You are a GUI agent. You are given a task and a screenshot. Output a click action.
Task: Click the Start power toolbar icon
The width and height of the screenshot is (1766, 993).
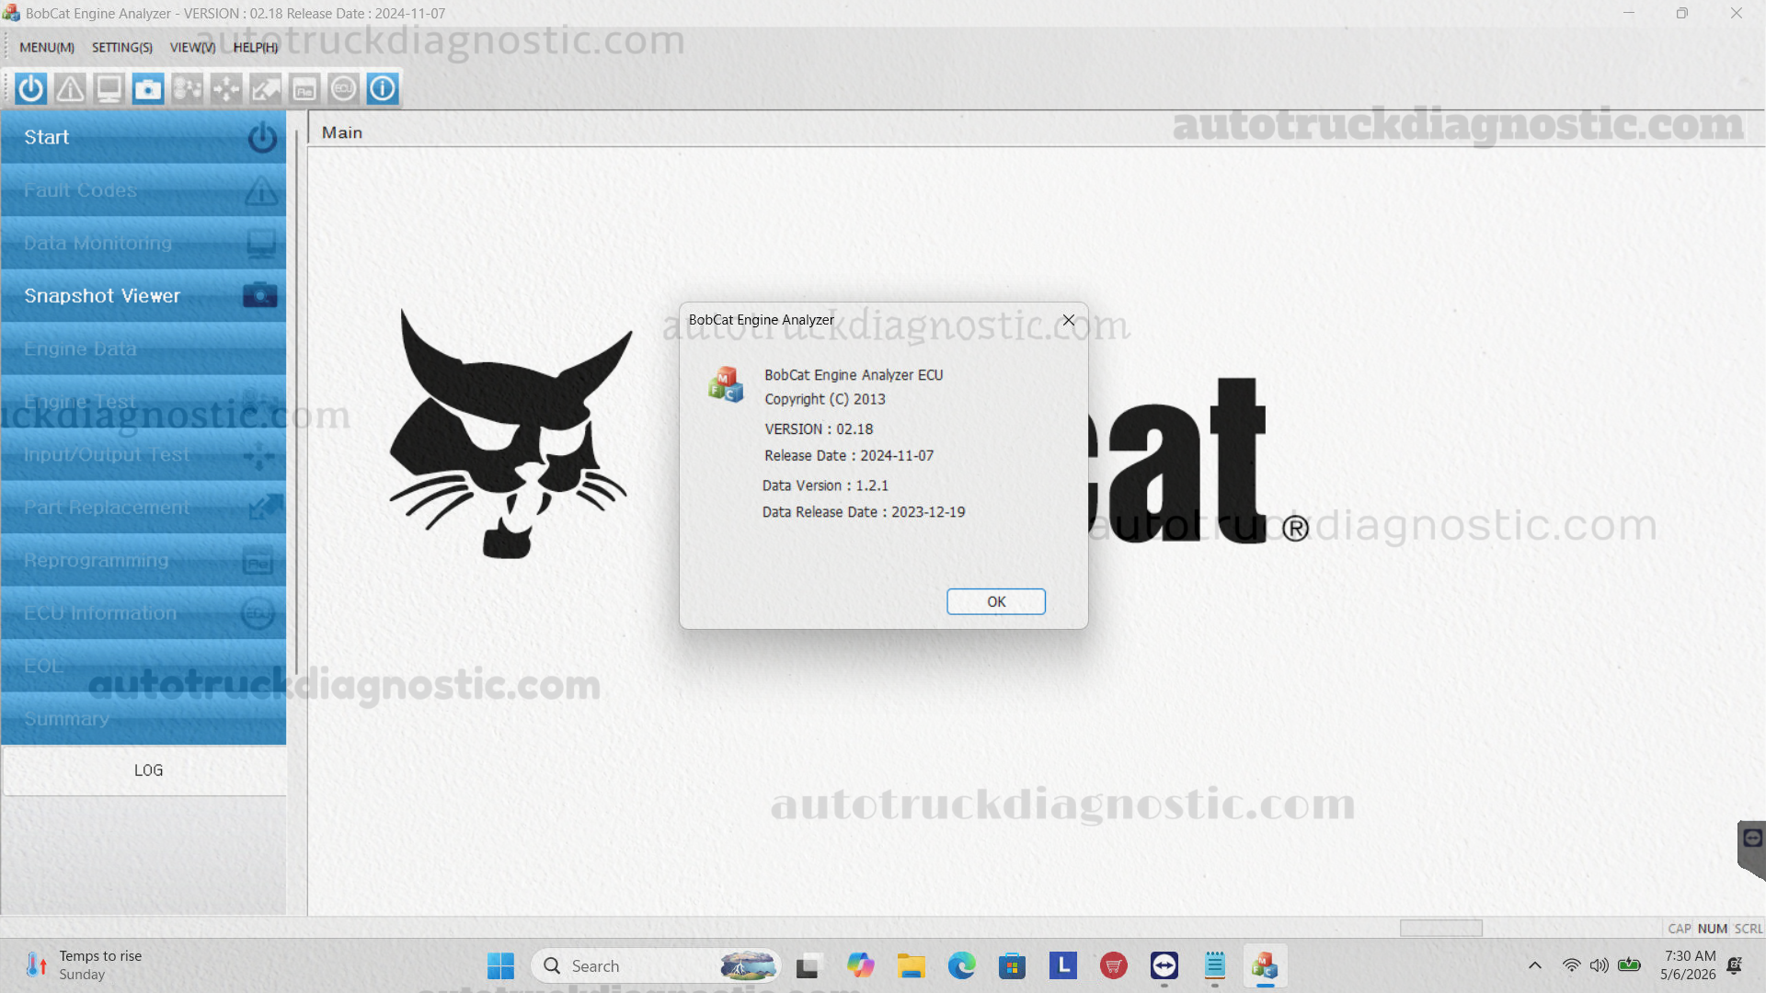point(30,88)
